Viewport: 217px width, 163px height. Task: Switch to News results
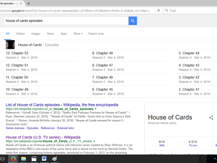pos(51,34)
